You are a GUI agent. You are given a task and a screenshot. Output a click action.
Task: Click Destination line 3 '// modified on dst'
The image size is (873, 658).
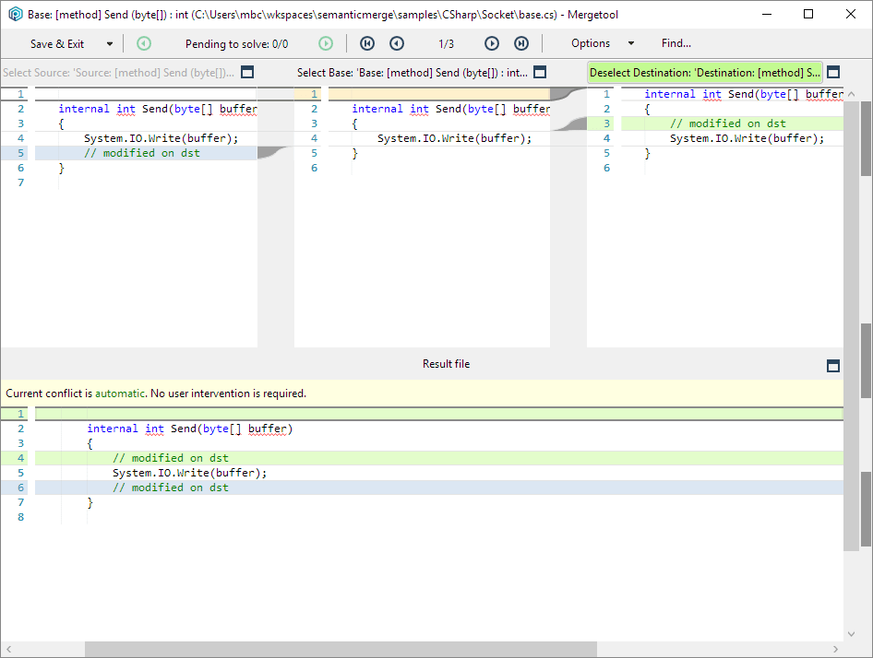click(728, 124)
